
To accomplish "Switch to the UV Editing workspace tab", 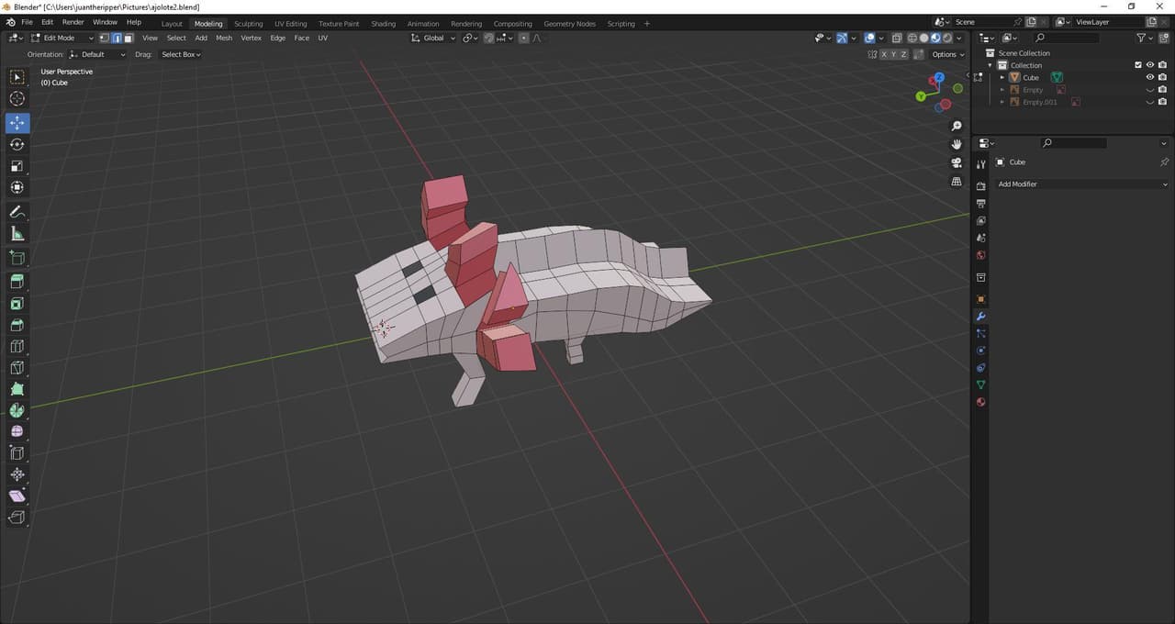I will pyautogui.click(x=290, y=23).
